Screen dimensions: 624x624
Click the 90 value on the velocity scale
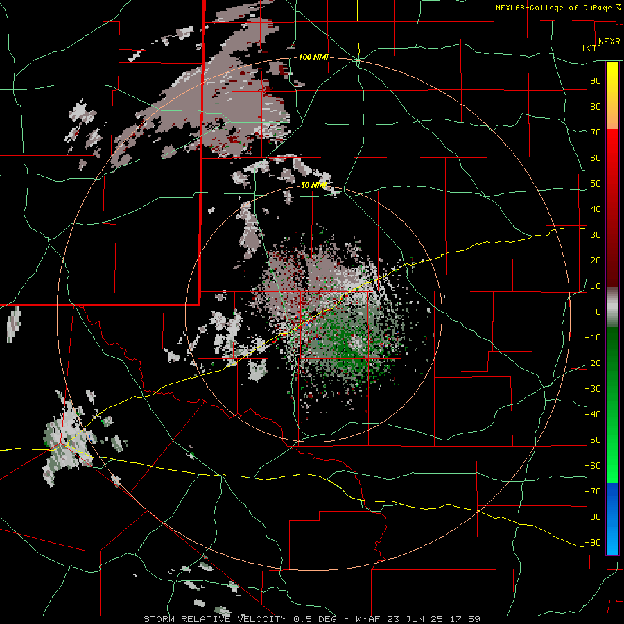point(596,81)
